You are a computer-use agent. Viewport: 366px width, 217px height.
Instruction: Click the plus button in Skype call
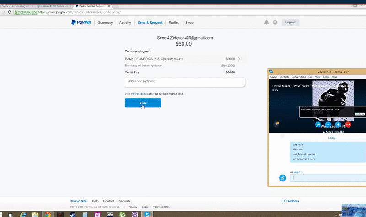pos(338,124)
